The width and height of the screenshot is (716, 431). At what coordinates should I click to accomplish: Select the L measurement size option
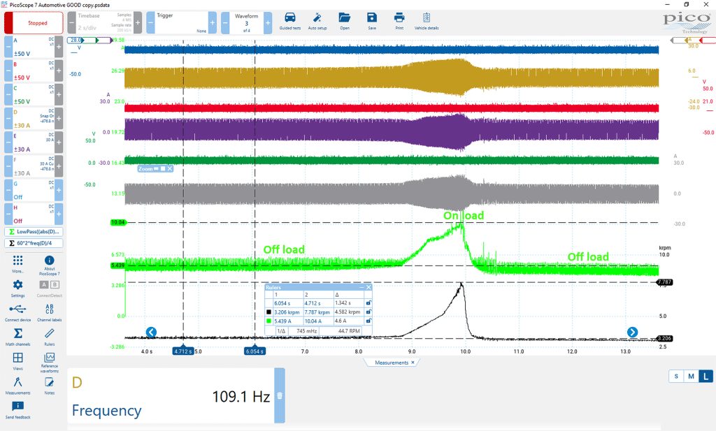[x=706, y=377]
